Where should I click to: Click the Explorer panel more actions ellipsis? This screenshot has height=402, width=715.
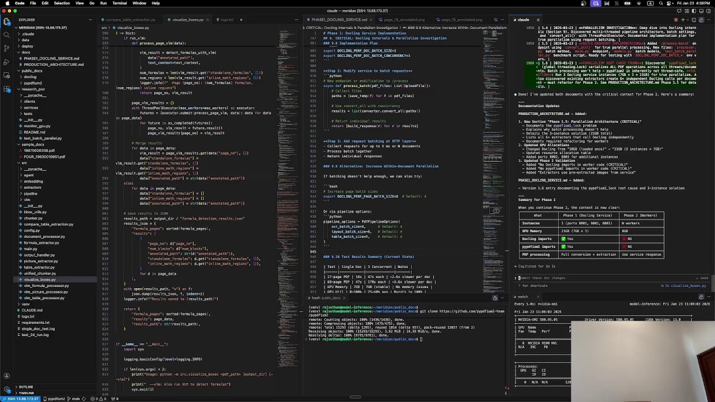(x=90, y=20)
